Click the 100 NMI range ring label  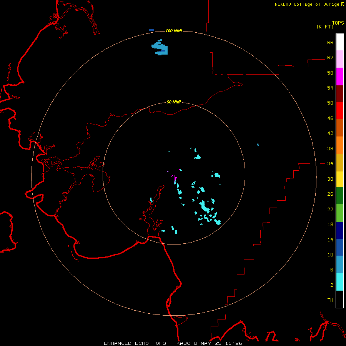(x=174, y=31)
